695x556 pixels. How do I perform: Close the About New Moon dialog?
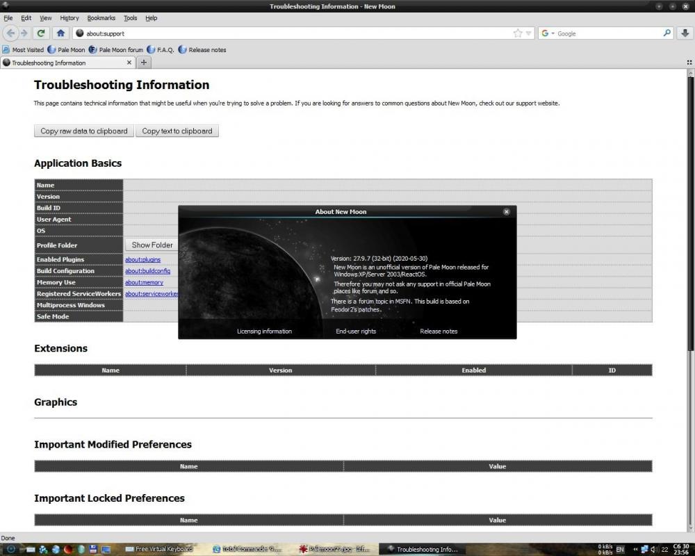coord(506,211)
